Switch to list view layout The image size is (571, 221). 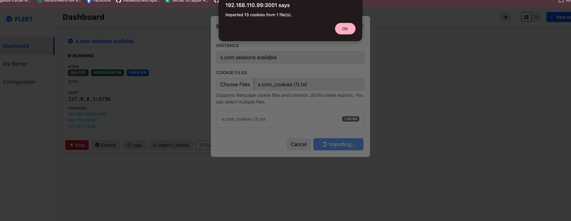pyautogui.click(x=536, y=17)
